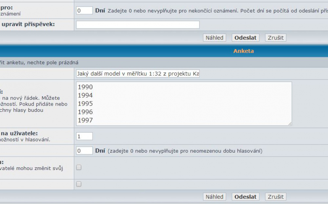Click the poll question field starting 'Jaký další model'
Image resolution: width=328 pixels, height=204 pixels.
coord(138,74)
